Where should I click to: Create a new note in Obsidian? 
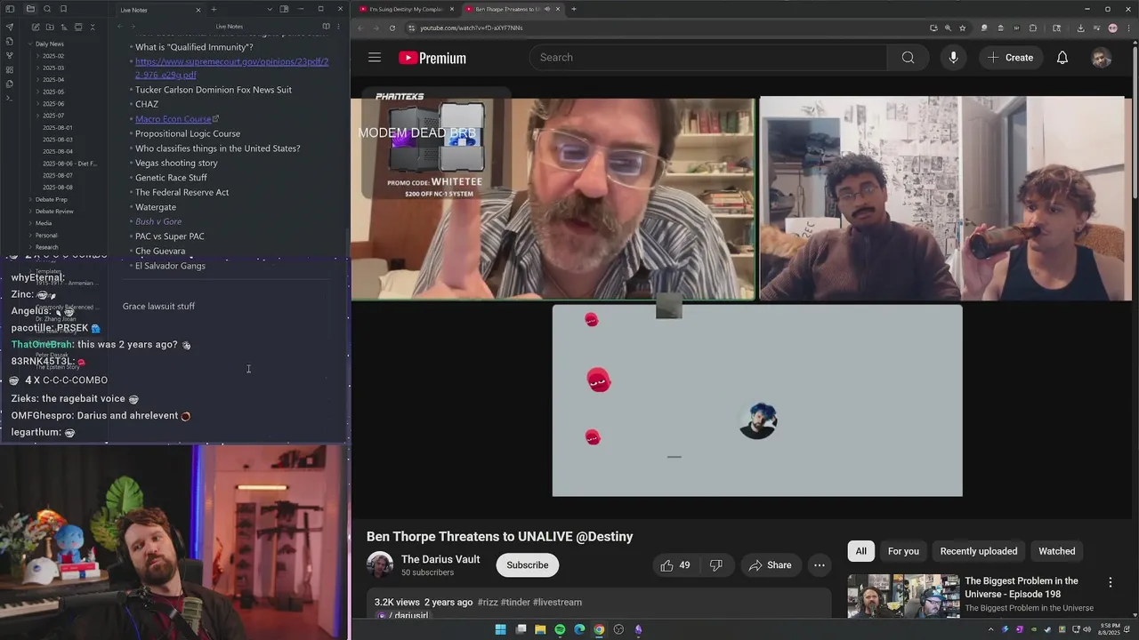[36, 27]
